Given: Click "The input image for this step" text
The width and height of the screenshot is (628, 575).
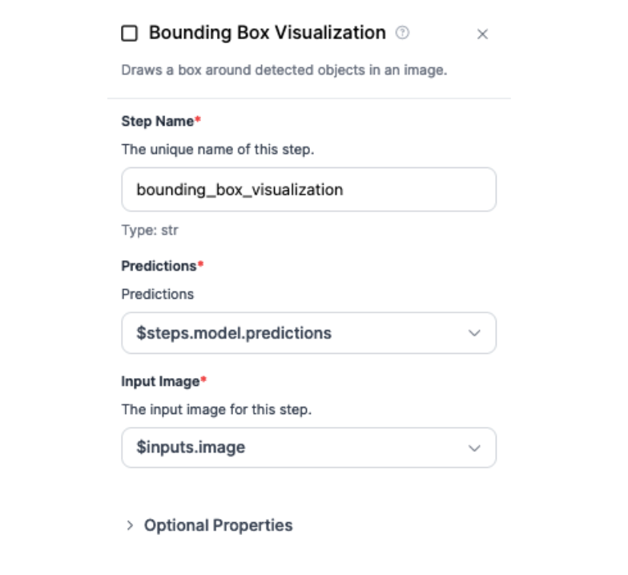Looking at the screenshot, I should pos(216,409).
